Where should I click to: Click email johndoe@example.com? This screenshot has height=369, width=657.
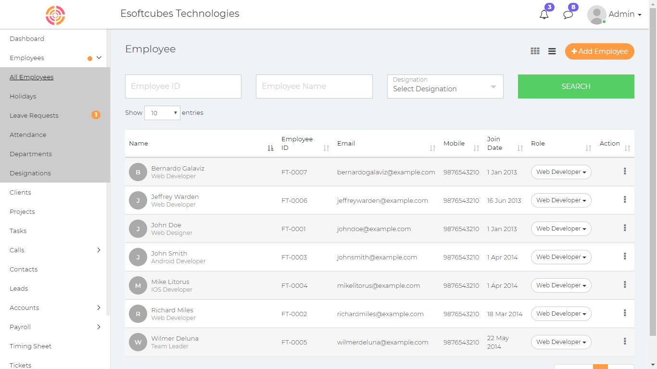pyautogui.click(x=374, y=229)
